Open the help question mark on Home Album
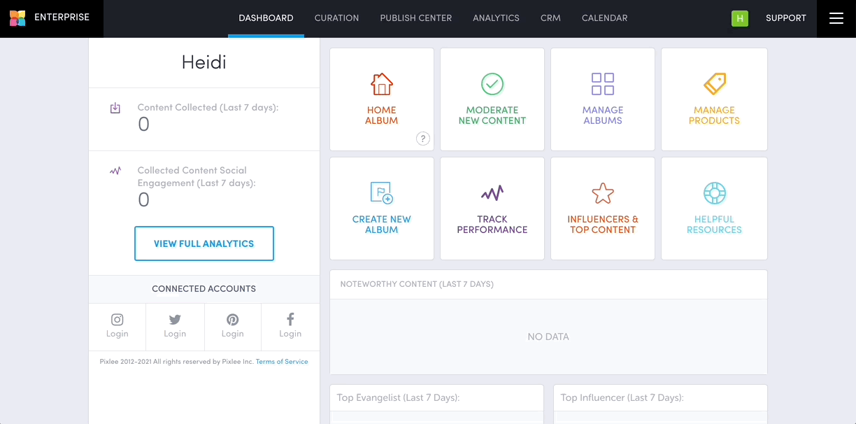 pyautogui.click(x=423, y=139)
